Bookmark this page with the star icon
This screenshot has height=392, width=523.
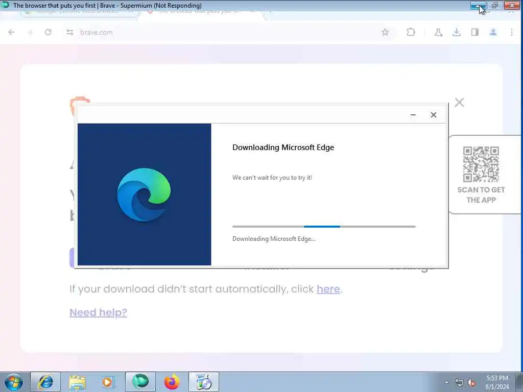point(385,32)
